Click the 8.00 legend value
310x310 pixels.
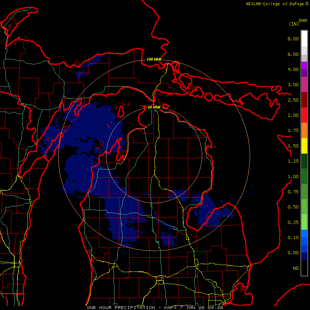293,39
